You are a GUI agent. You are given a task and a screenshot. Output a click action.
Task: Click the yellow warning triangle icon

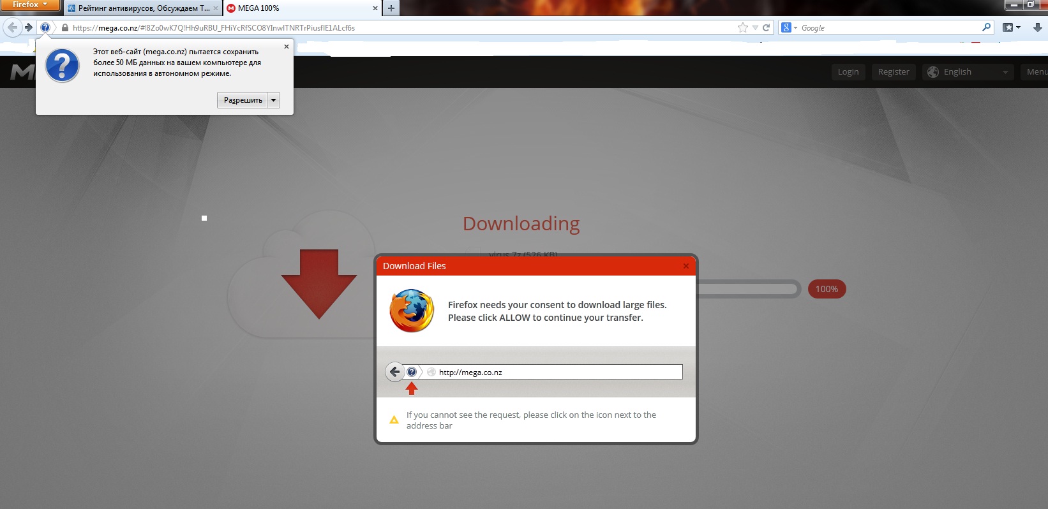[394, 420]
